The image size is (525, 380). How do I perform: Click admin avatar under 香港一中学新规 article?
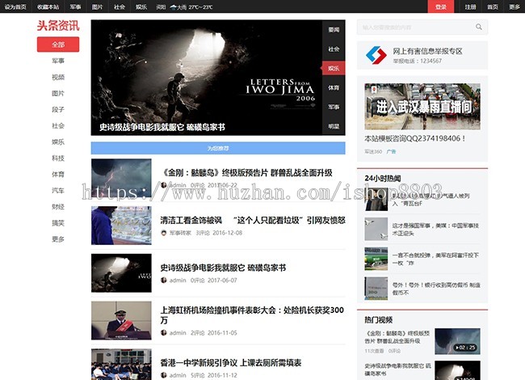(164, 375)
